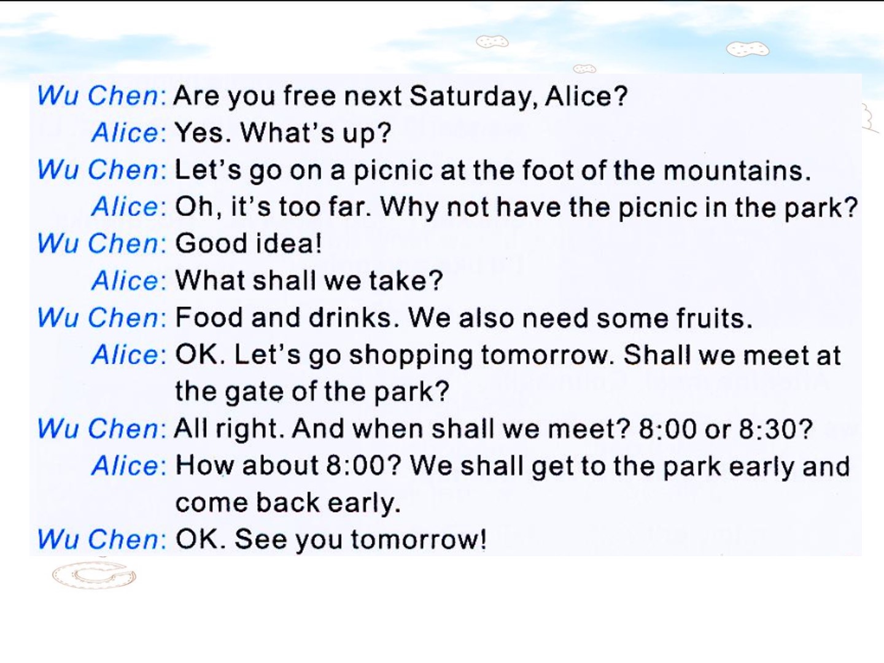Click the sentence about the picnic at the mountains
884x663 pixels.
[x=492, y=171]
